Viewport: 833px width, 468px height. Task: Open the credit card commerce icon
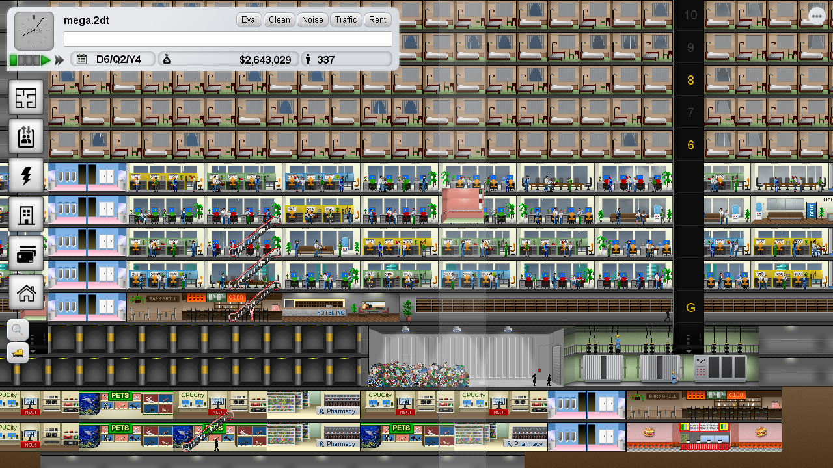[26, 254]
